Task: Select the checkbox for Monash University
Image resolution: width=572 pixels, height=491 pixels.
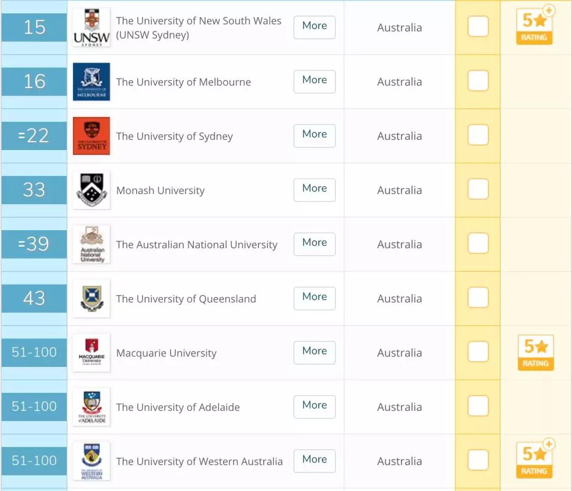Action: pos(478,189)
